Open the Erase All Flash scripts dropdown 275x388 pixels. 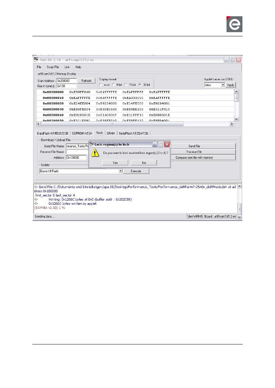pos(121,171)
